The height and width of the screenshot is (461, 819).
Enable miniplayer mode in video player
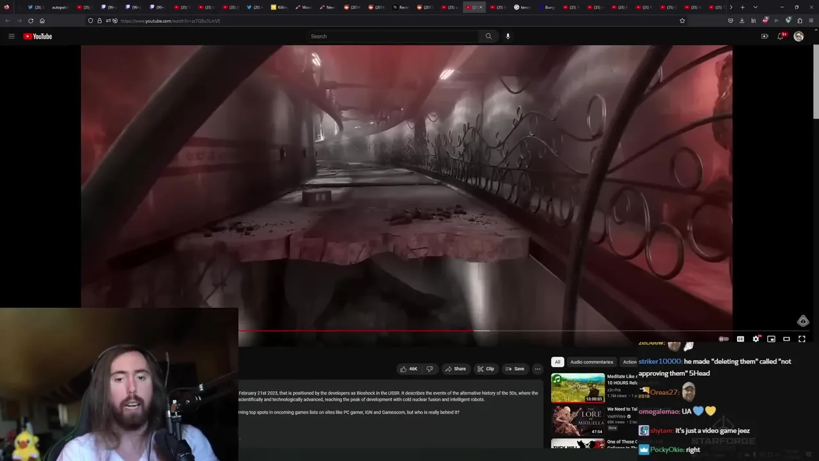tap(771, 339)
